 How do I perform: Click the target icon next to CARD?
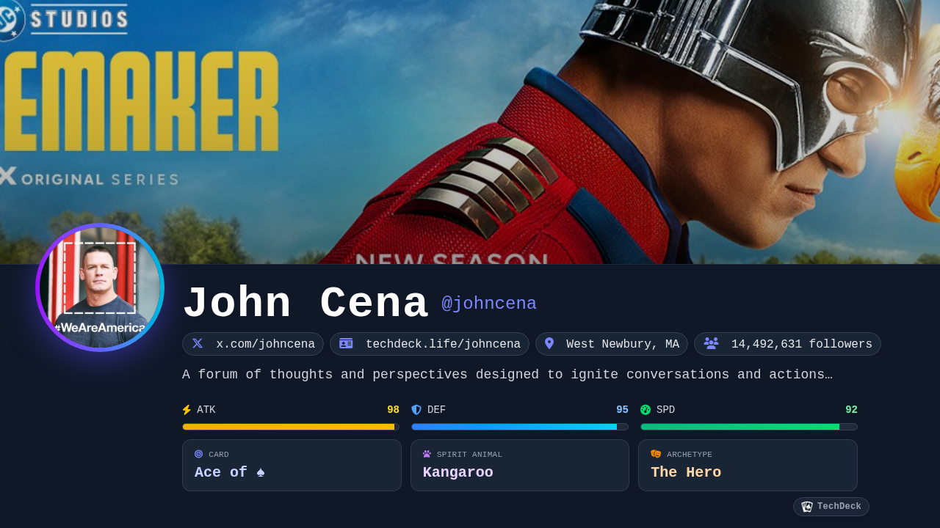(x=198, y=454)
